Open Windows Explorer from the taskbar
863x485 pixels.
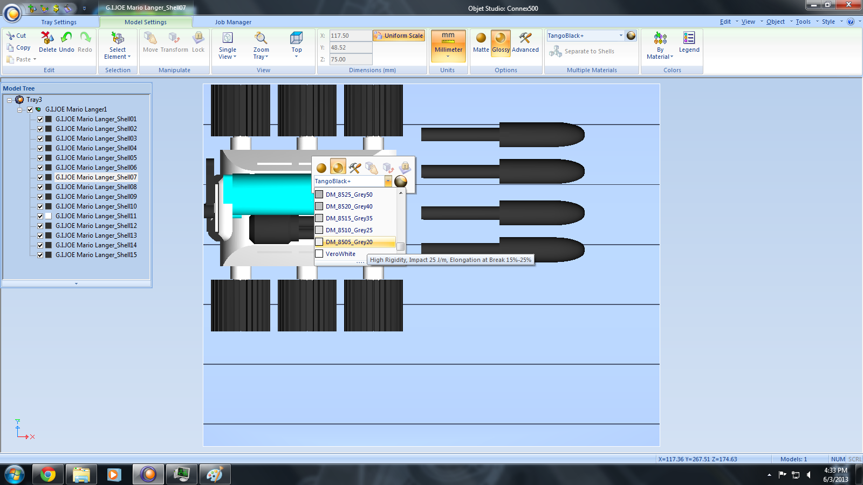point(81,475)
